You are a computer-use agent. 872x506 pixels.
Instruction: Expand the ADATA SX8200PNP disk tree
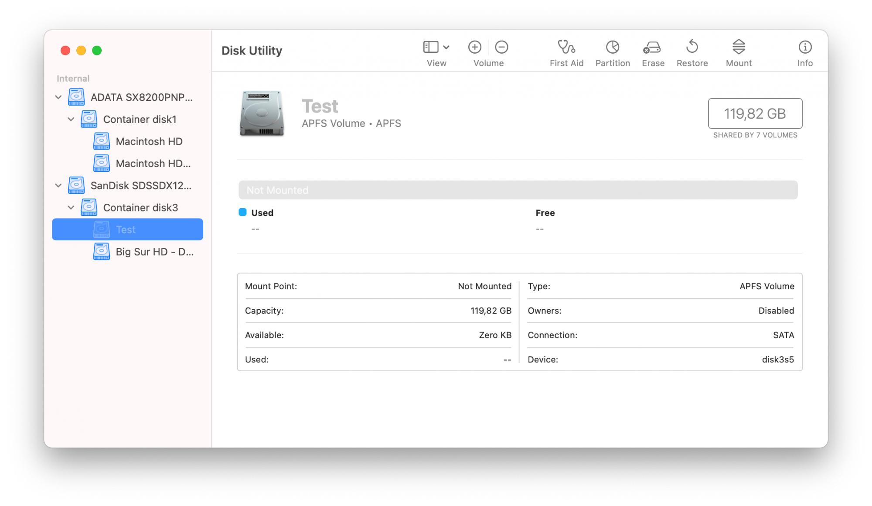tap(58, 97)
